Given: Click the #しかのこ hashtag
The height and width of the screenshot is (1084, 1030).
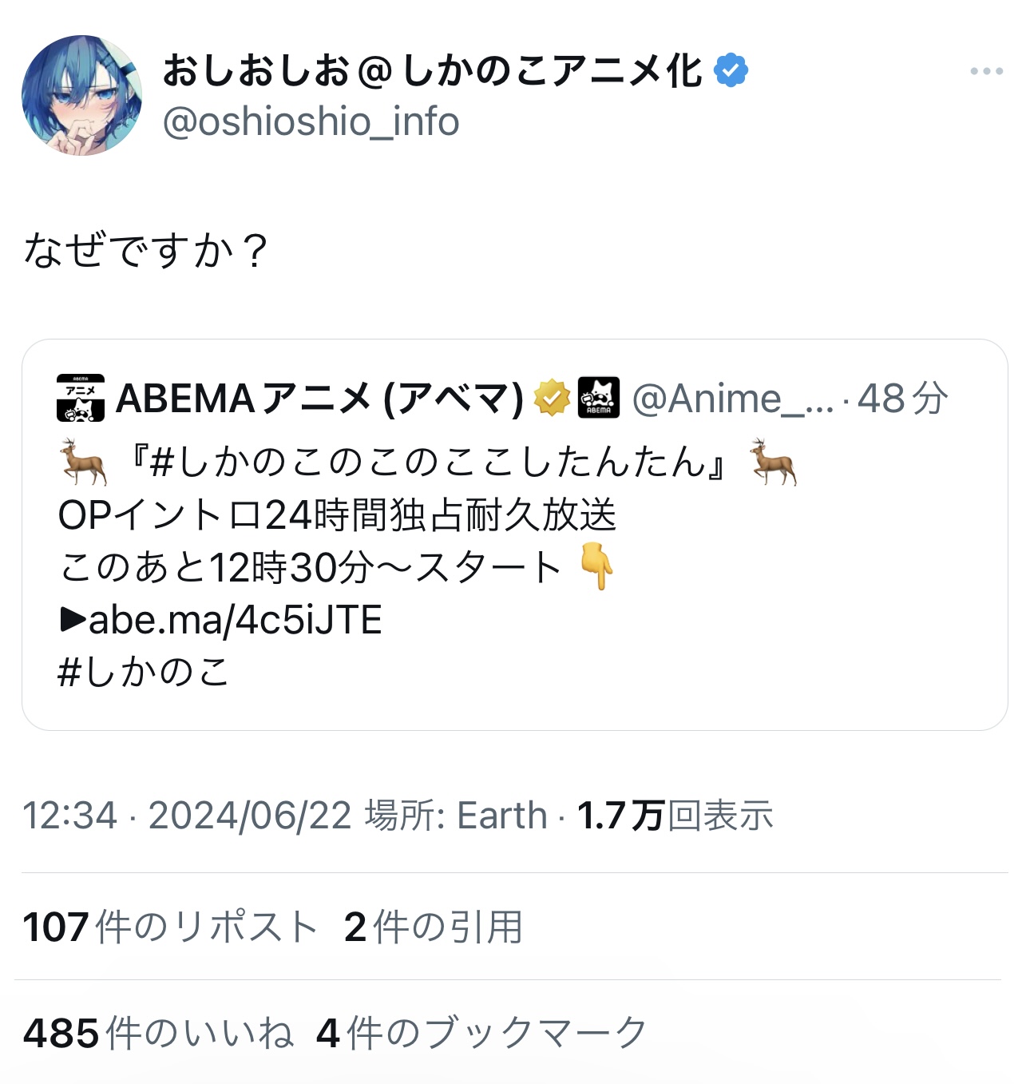Looking at the screenshot, I should (144, 672).
